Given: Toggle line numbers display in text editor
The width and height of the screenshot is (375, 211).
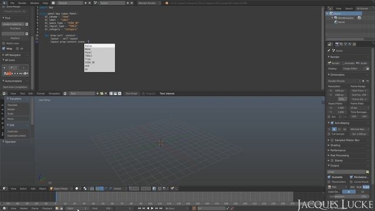Looking at the screenshot, I should [x=111, y=94].
